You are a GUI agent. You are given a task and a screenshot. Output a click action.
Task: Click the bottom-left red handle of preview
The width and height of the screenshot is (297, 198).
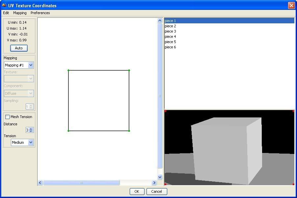(165, 184)
